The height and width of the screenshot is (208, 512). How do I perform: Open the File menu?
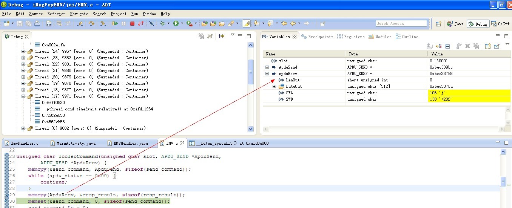coord(6,14)
